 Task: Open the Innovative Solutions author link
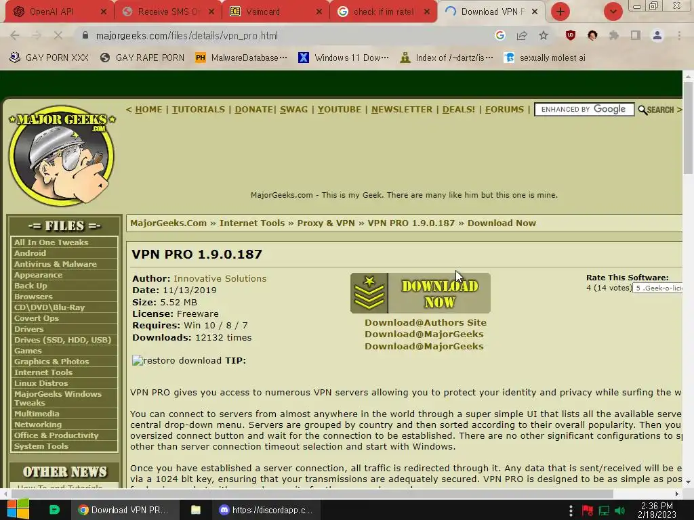point(220,278)
